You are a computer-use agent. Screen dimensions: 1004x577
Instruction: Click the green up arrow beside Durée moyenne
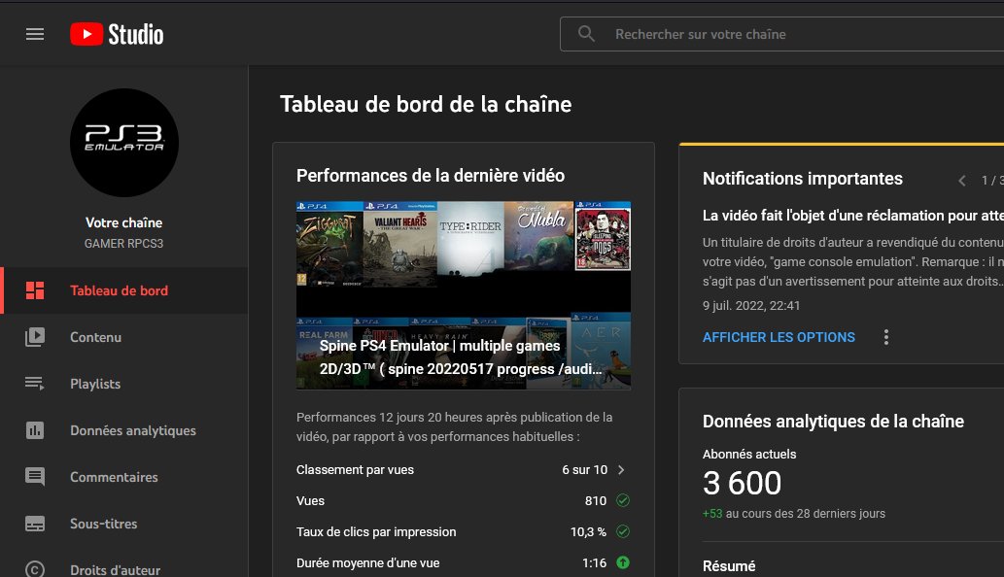coord(623,562)
